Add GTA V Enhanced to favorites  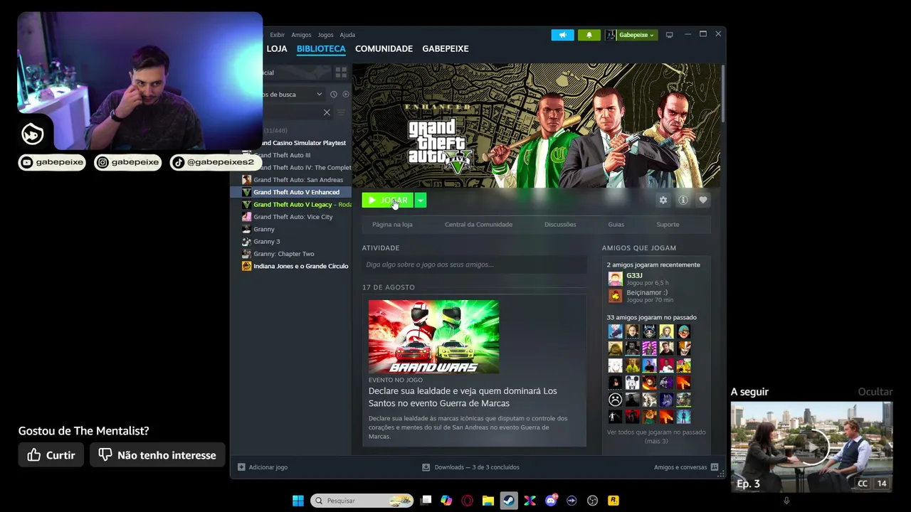point(703,201)
